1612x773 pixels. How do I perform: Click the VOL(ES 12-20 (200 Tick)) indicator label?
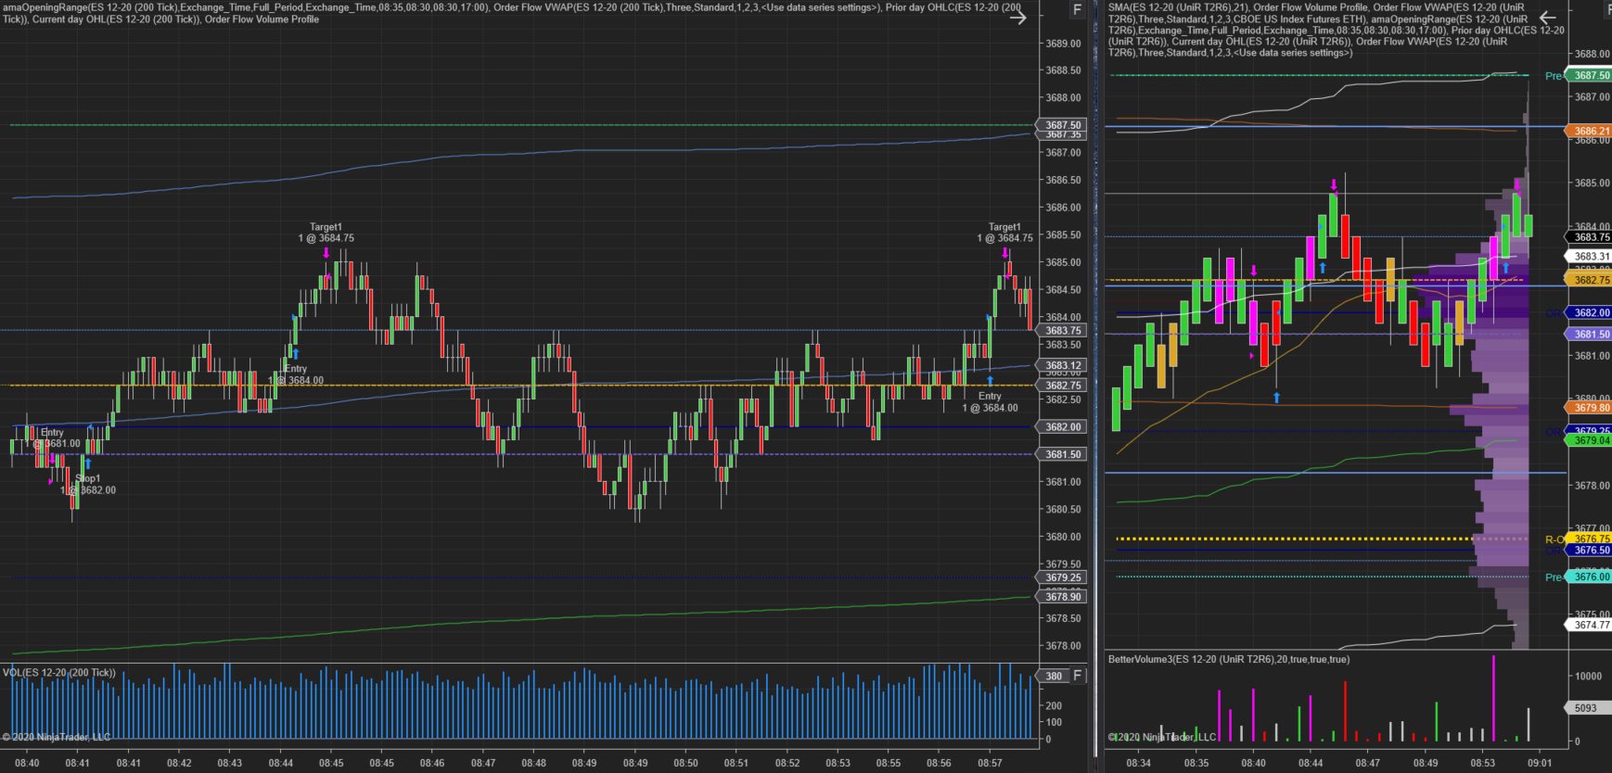58,673
